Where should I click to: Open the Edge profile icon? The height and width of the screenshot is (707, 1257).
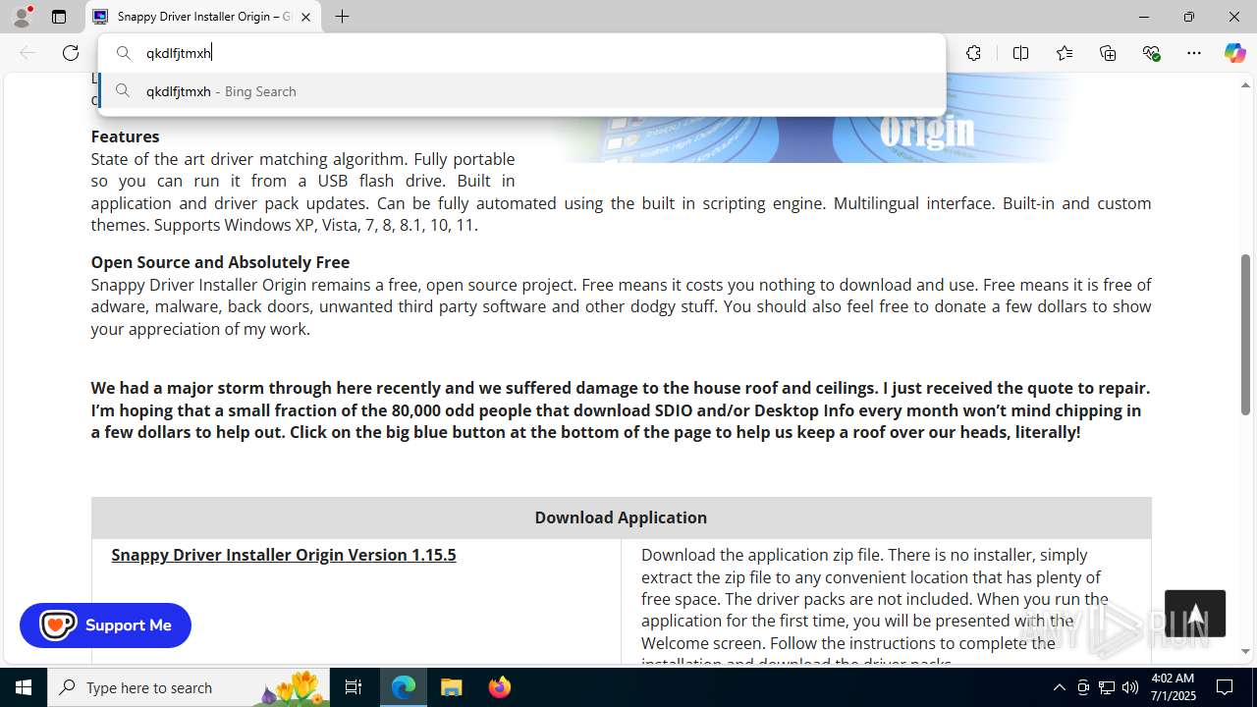click(22, 17)
